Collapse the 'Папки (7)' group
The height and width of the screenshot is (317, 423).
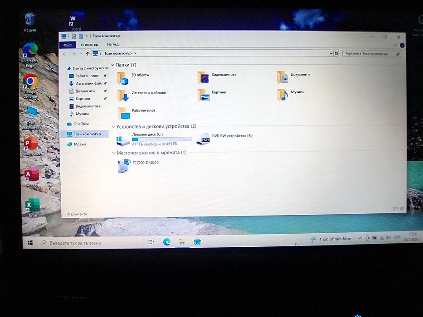coord(112,65)
